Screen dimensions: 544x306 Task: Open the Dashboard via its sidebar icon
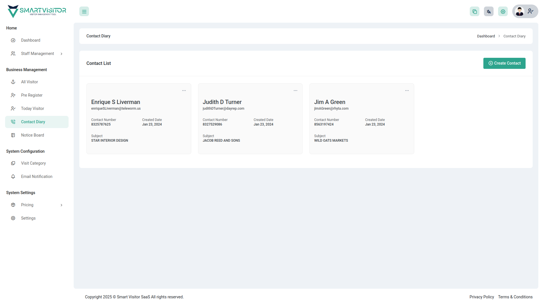click(x=13, y=40)
